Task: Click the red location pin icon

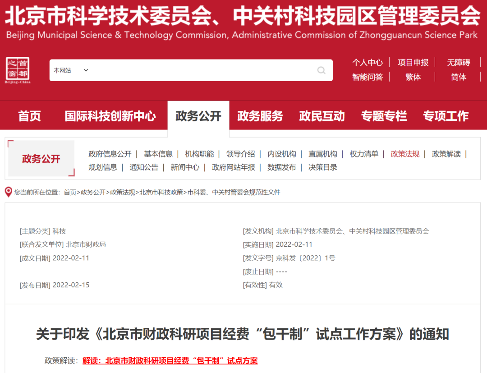Action: point(9,192)
